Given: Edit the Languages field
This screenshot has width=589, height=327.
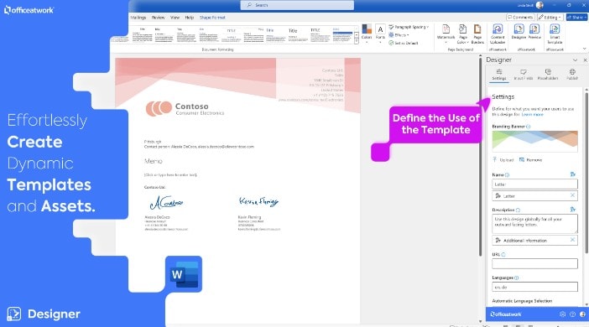Looking at the screenshot, I should pyautogui.click(x=535, y=287).
